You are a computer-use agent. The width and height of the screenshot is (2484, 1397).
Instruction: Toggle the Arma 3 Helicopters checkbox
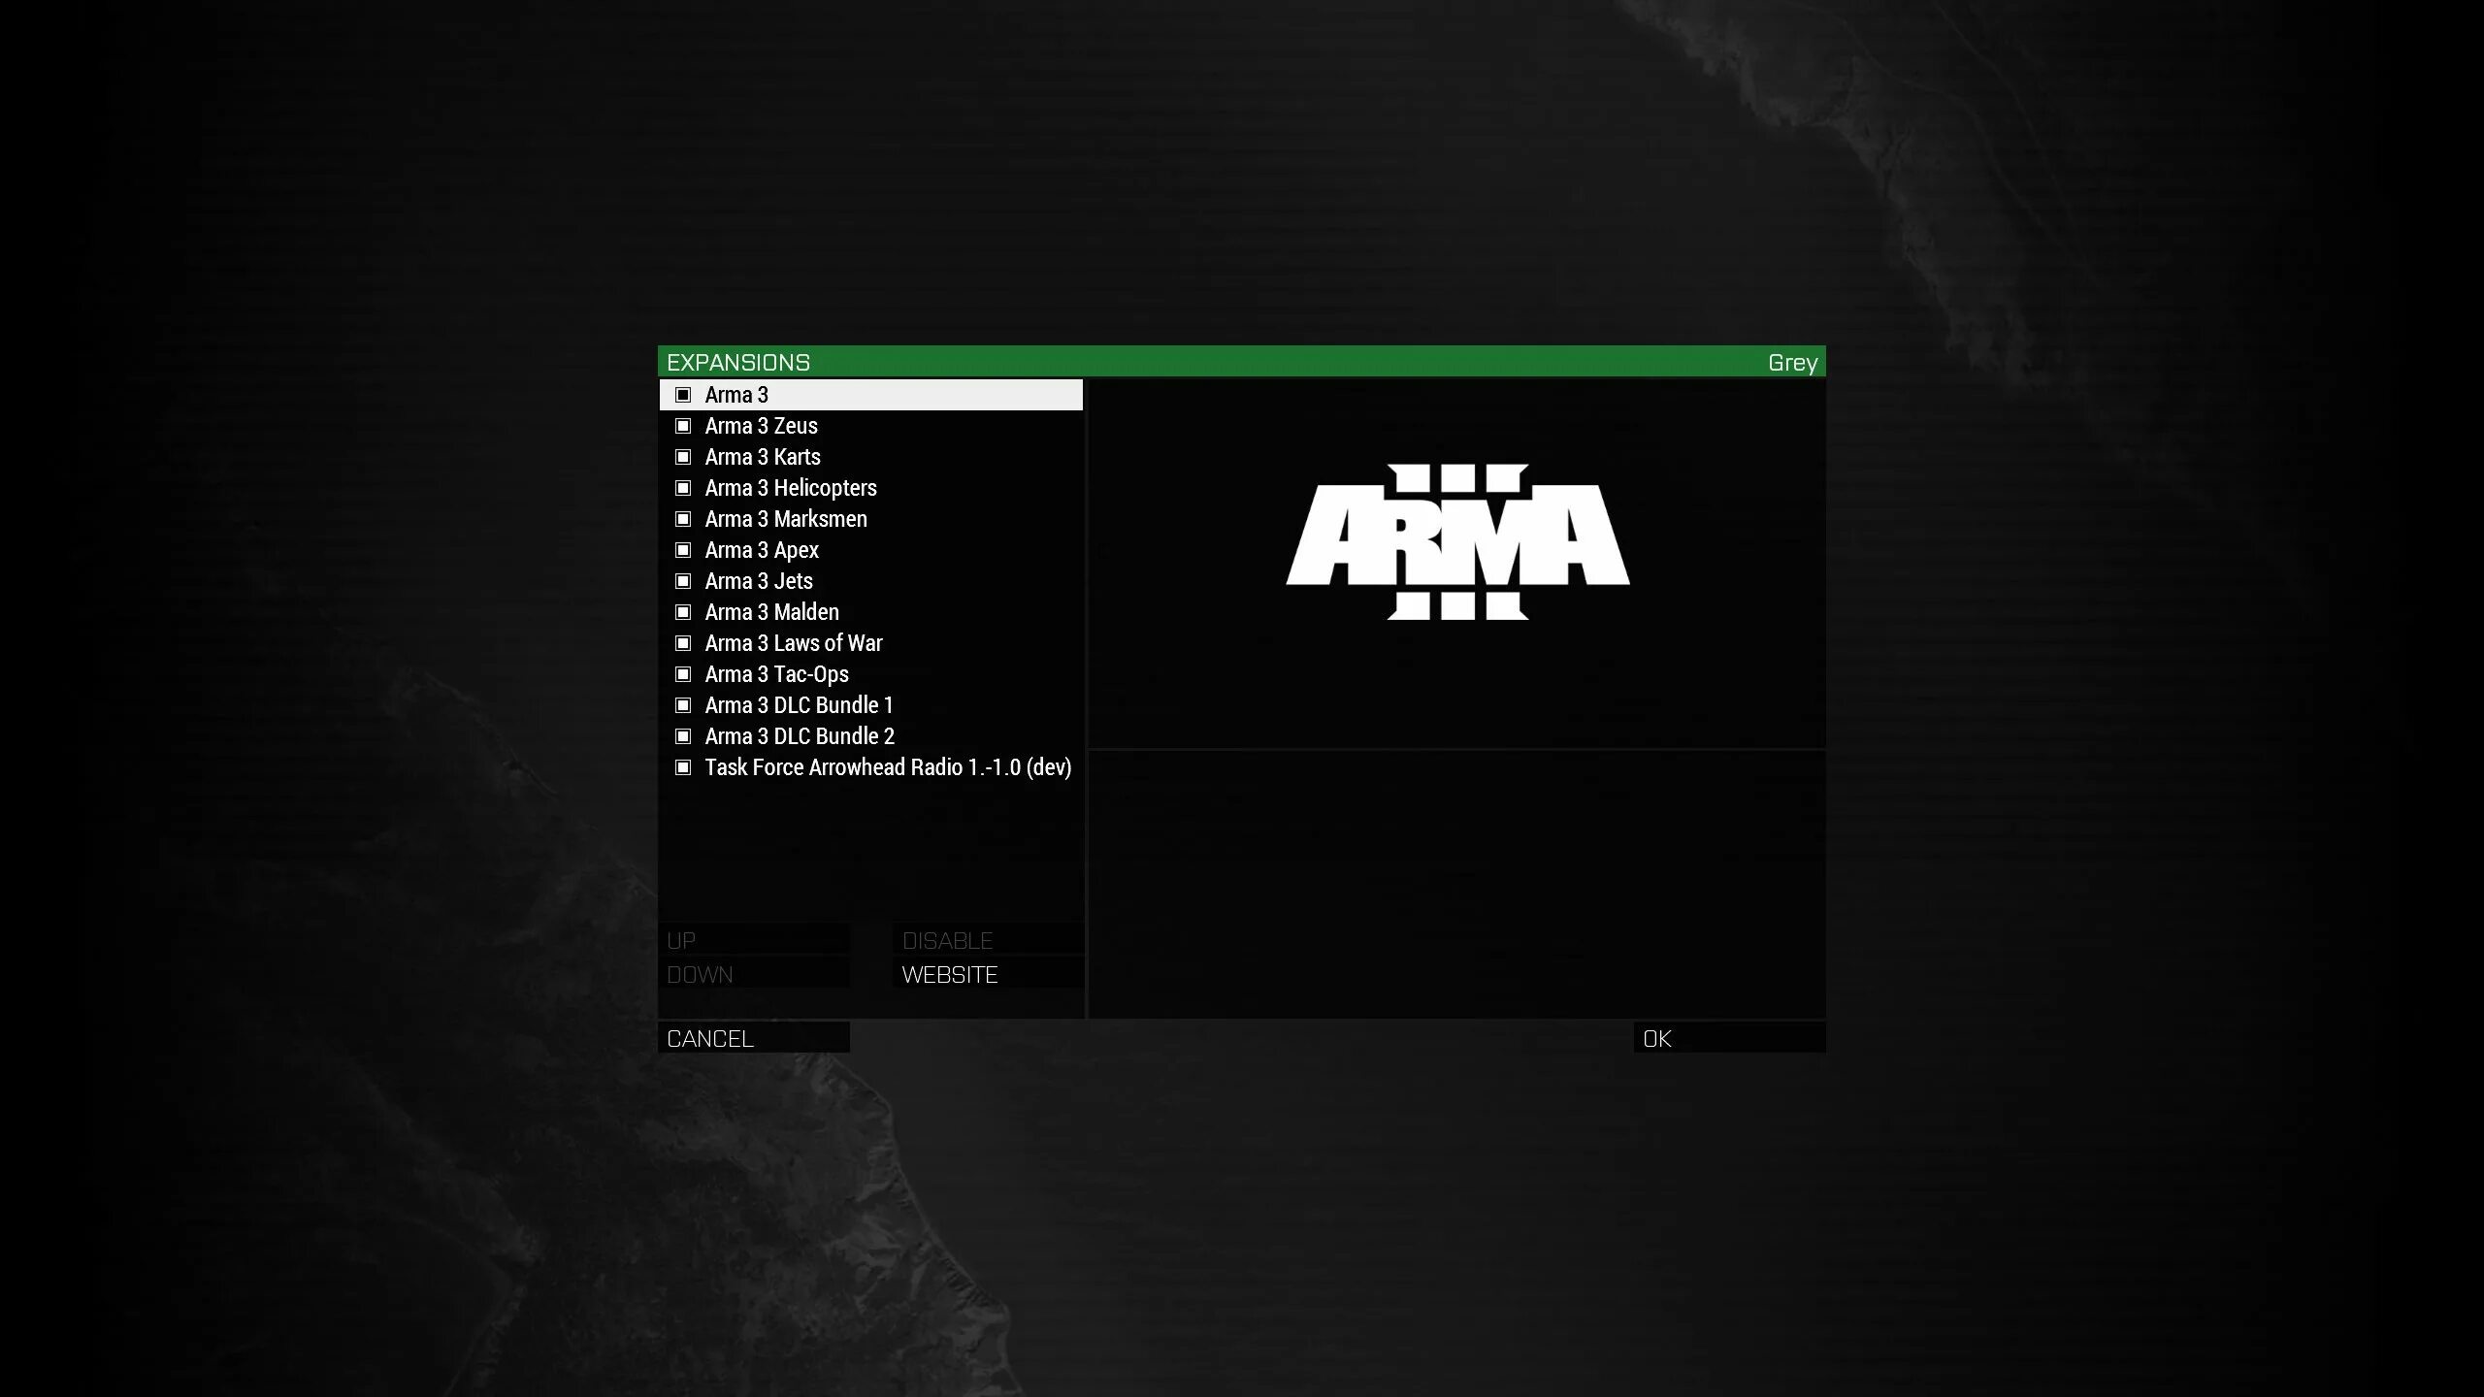pos(683,488)
